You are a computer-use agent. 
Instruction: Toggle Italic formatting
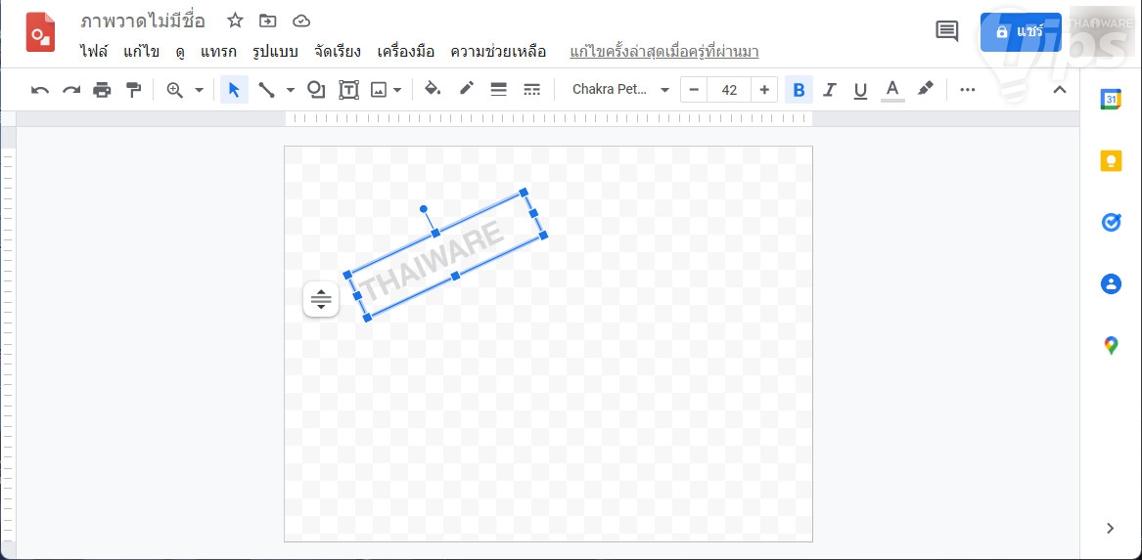click(x=829, y=90)
